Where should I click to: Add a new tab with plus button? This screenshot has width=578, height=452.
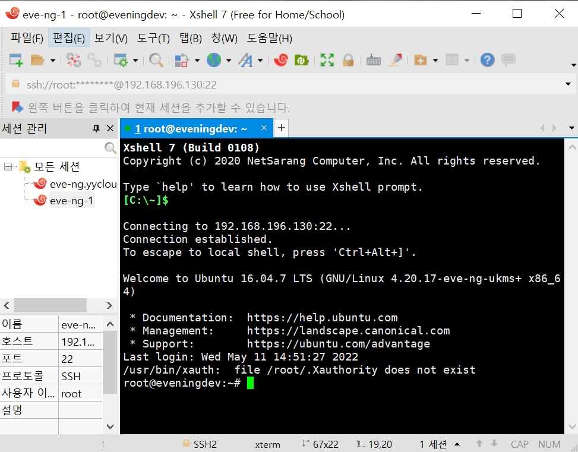point(282,128)
